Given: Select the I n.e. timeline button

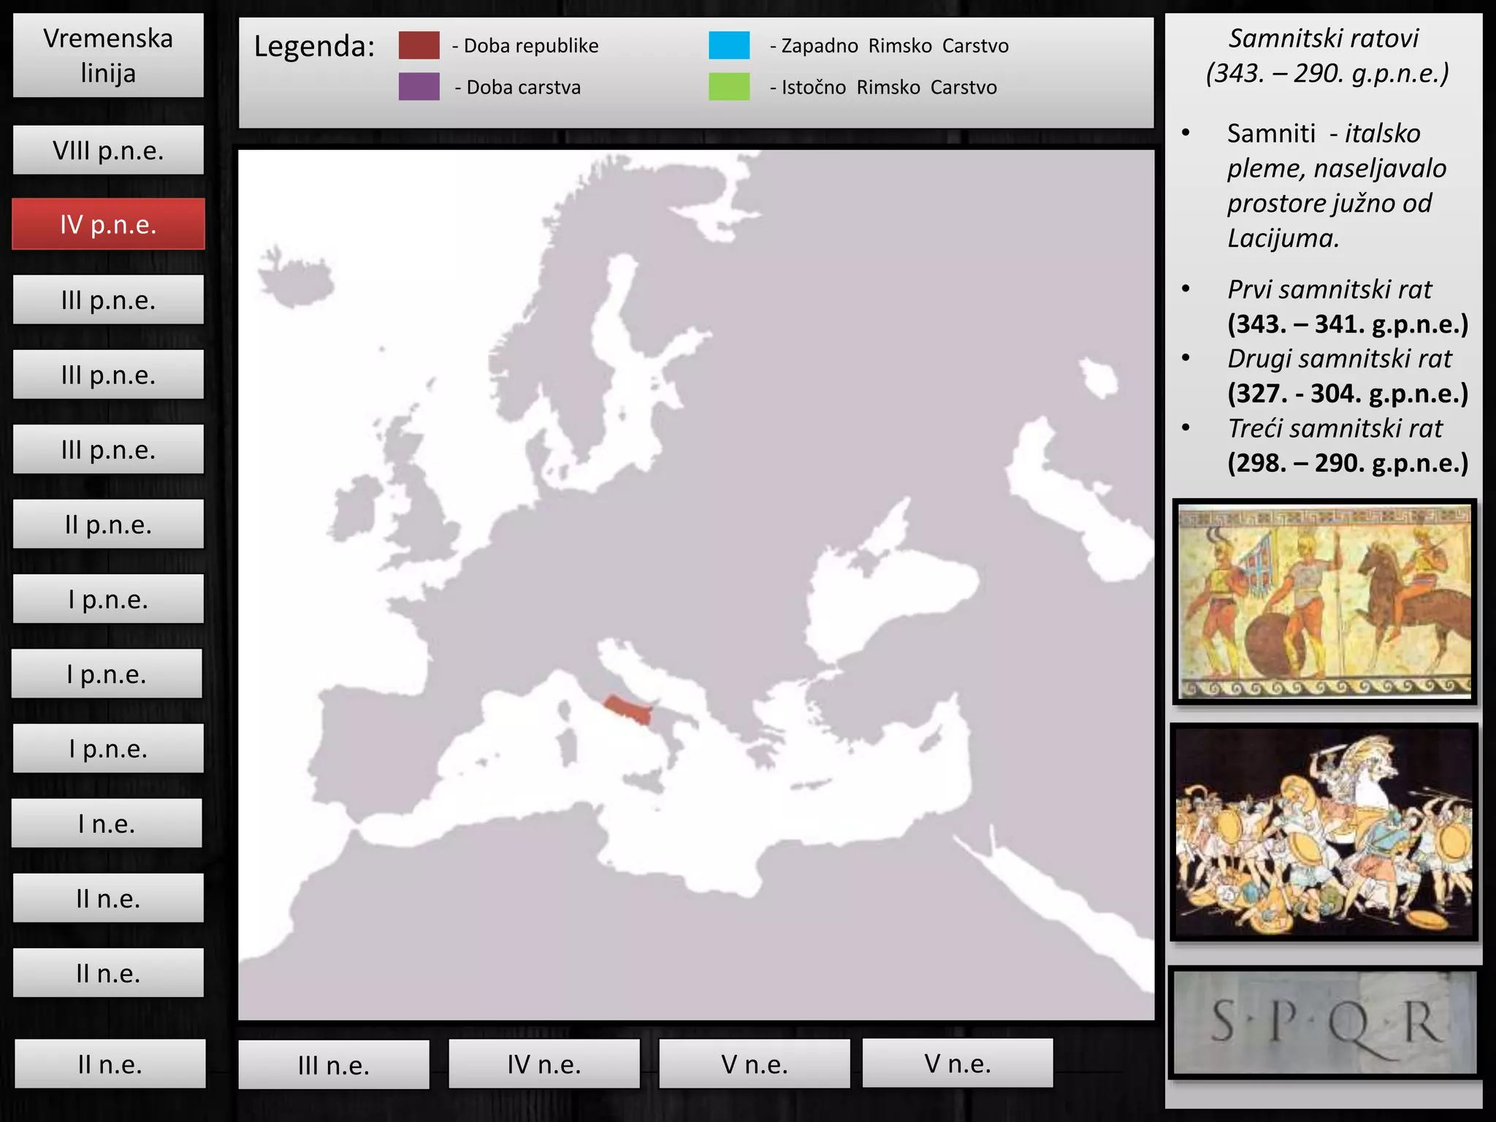Looking at the screenshot, I should tap(107, 824).
